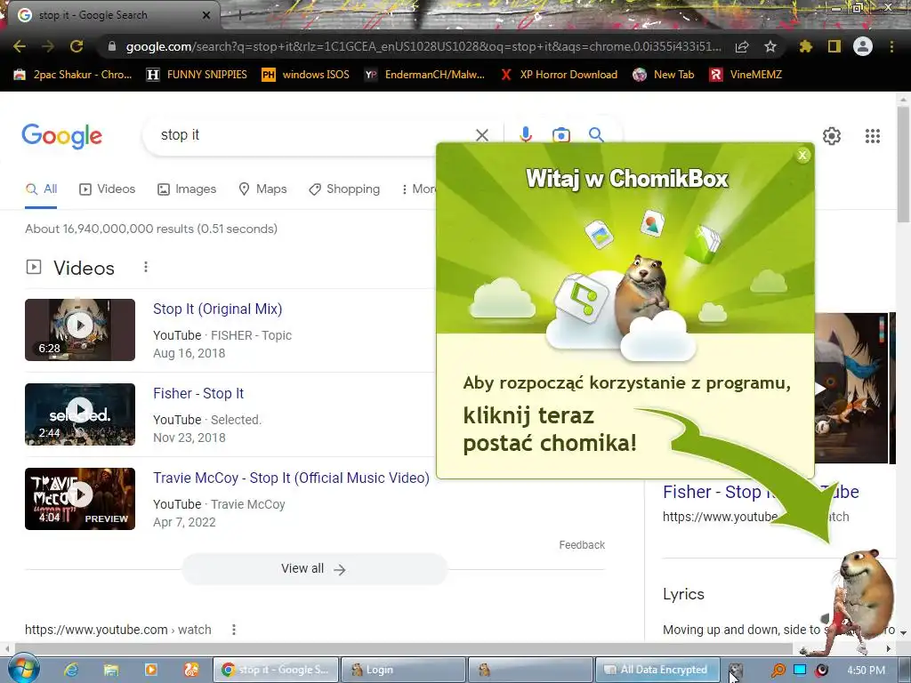This screenshot has height=683, width=911.
Task: Open the Google apps grid
Action: click(872, 136)
